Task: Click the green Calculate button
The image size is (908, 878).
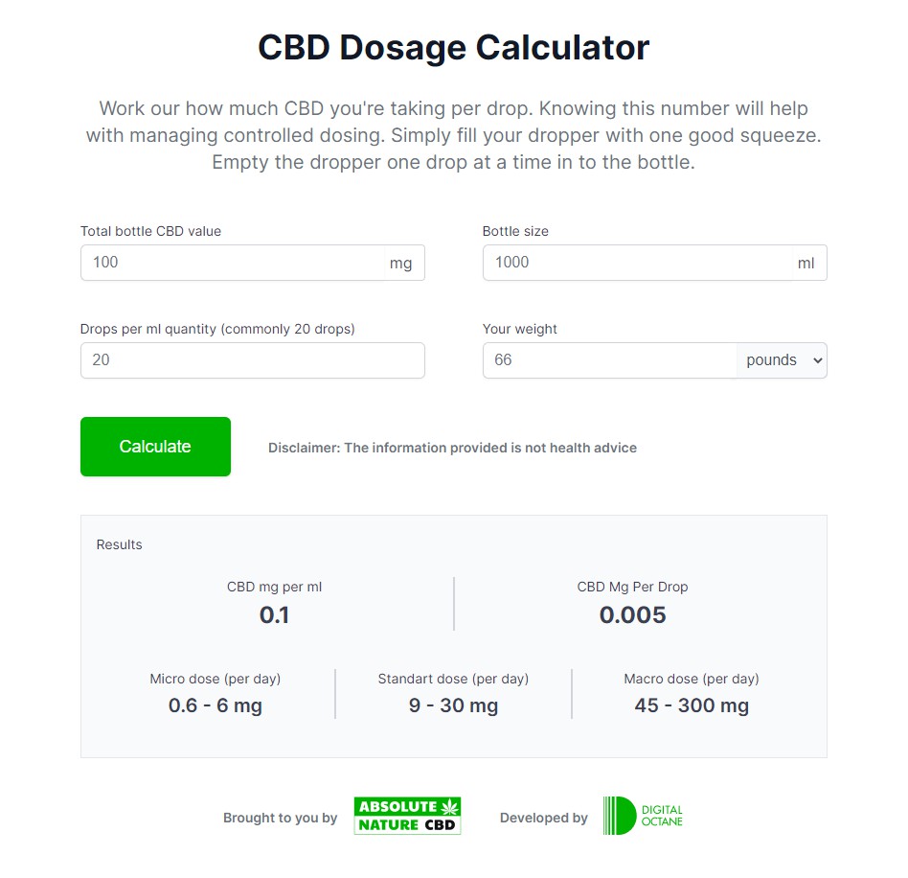Action: pos(155,447)
